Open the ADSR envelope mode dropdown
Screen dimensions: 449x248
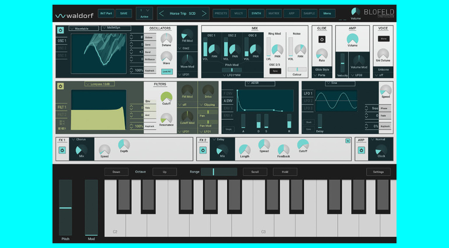click(260, 83)
